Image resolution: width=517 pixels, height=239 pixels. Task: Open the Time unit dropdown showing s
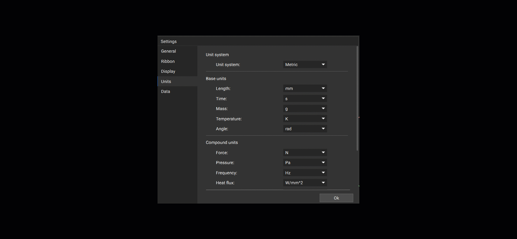point(305,99)
